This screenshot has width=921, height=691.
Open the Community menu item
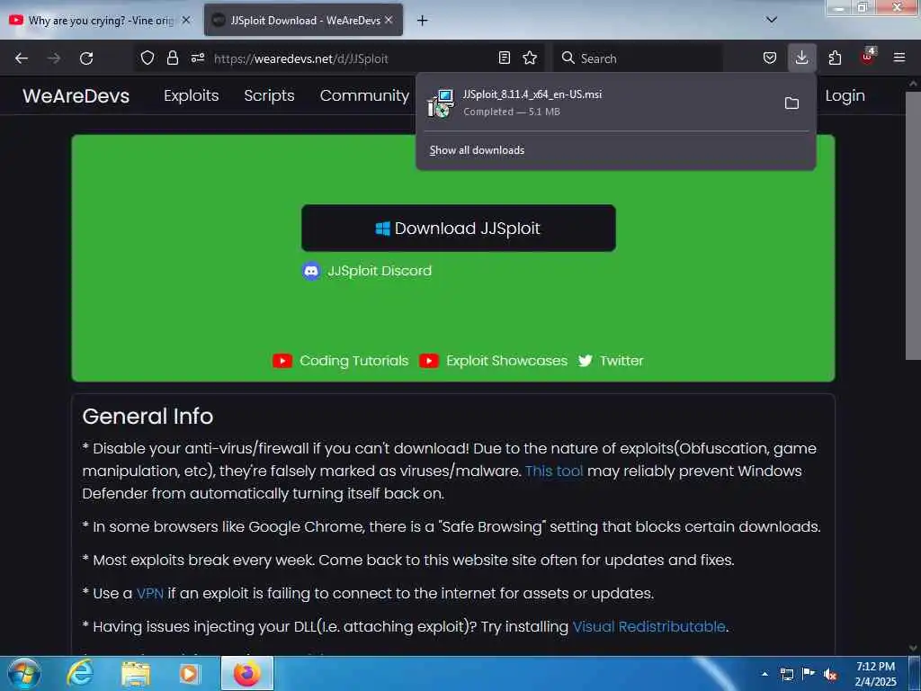(364, 95)
